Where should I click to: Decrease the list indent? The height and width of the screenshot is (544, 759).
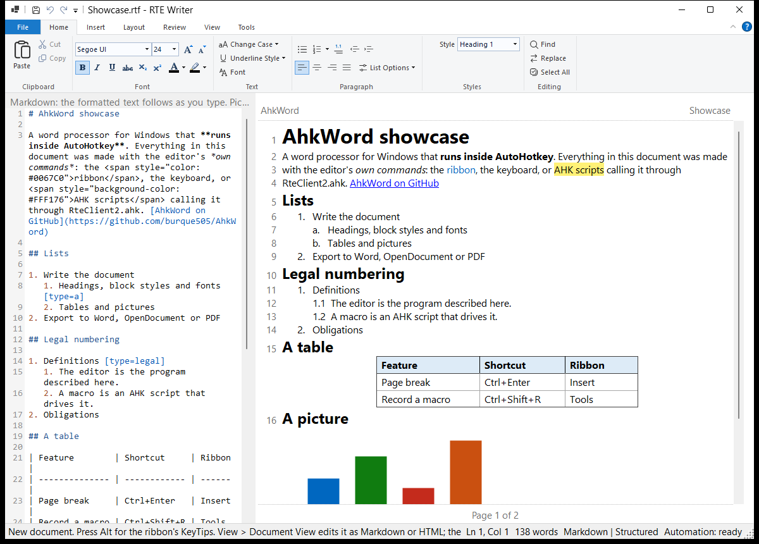(x=354, y=49)
